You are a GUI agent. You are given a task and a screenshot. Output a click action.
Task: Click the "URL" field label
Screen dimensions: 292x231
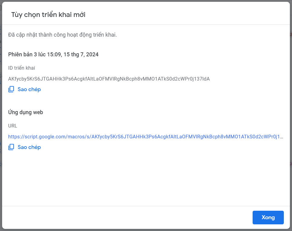(13, 126)
